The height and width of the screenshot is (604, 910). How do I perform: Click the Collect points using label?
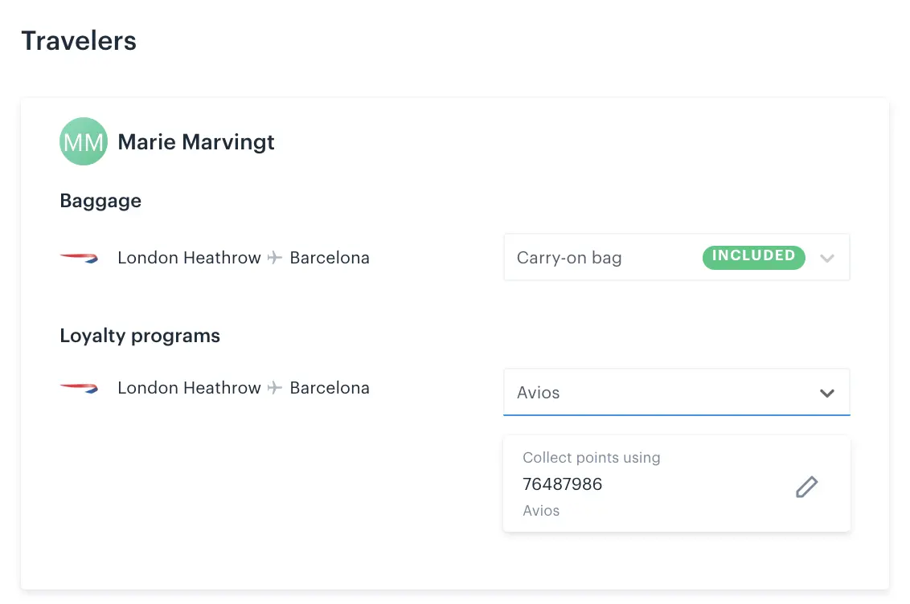[592, 457]
